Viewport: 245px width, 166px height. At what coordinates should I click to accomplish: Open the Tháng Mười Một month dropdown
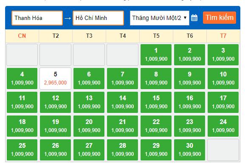tap(160, 18)
